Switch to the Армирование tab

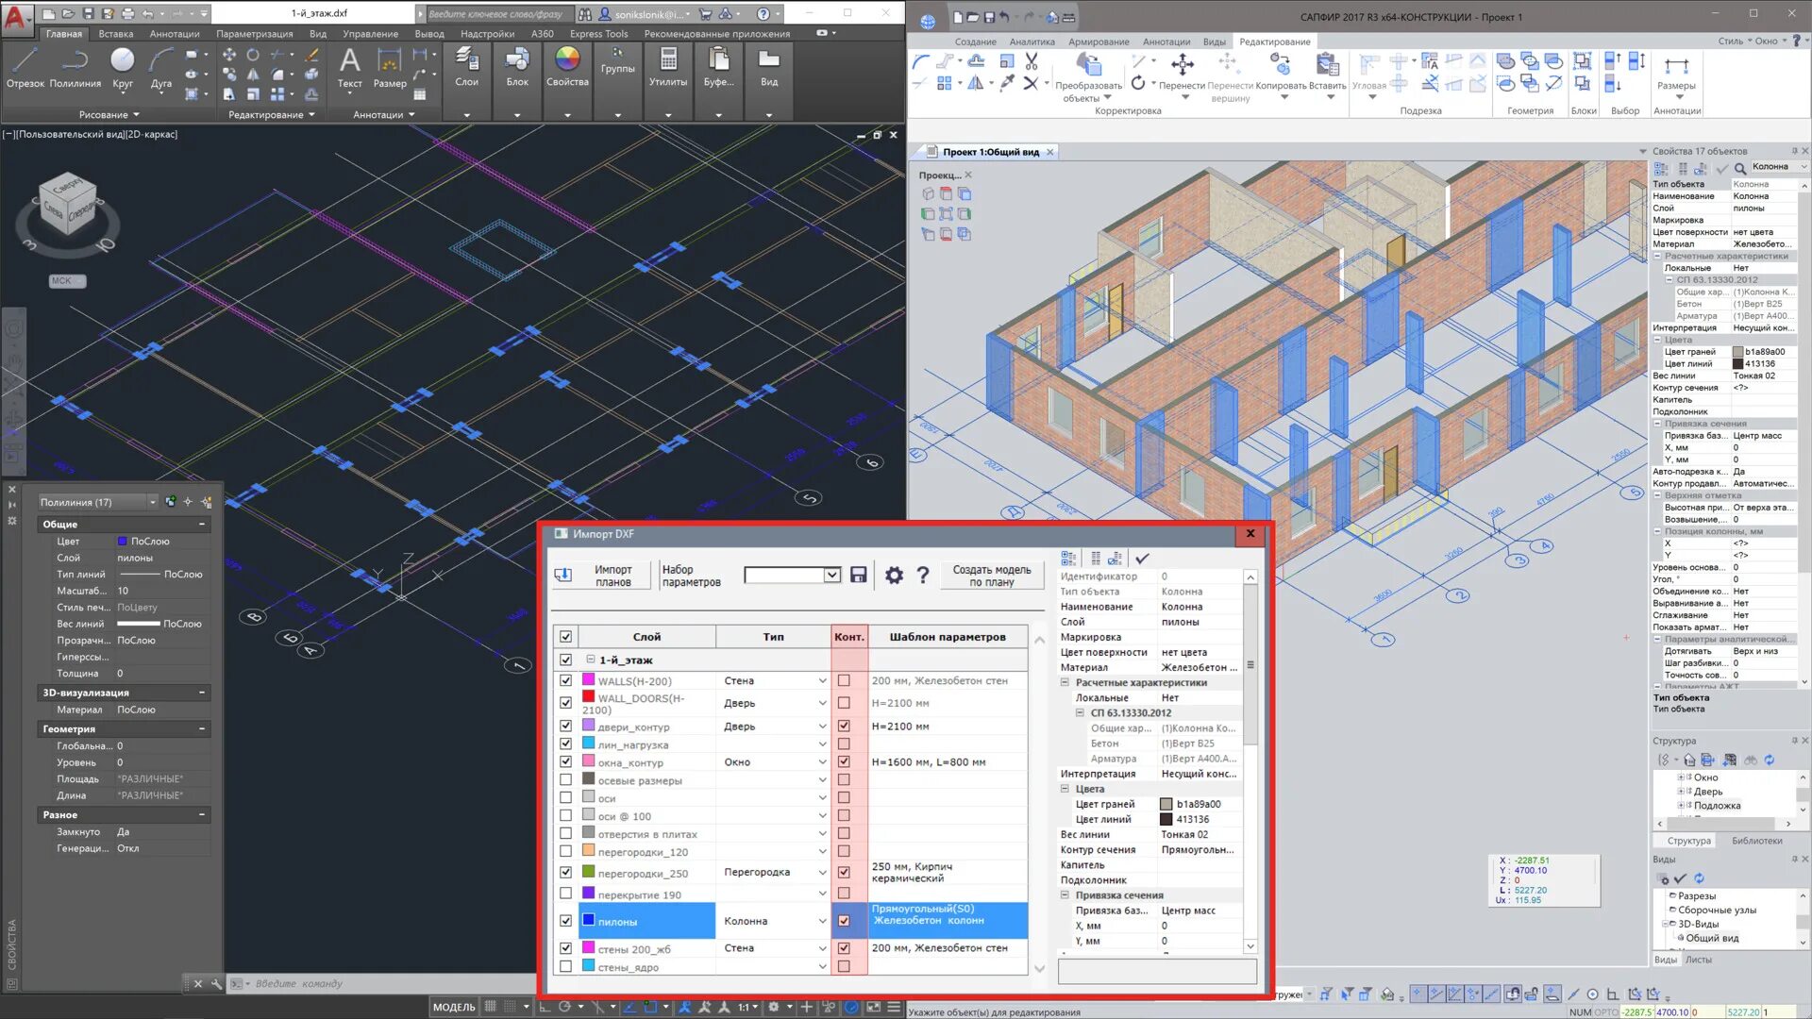[x=1099, y=42]
